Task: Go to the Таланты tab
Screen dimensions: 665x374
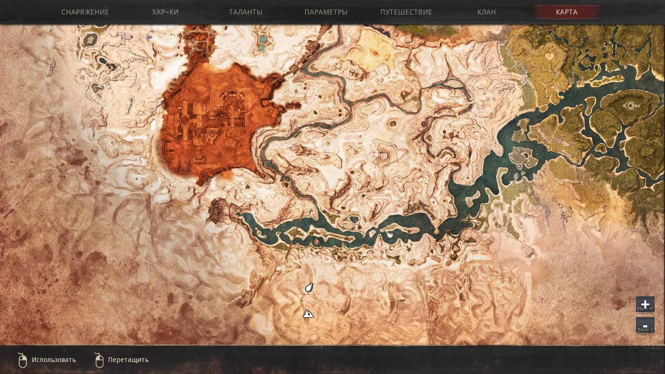Action: [246, 12]
